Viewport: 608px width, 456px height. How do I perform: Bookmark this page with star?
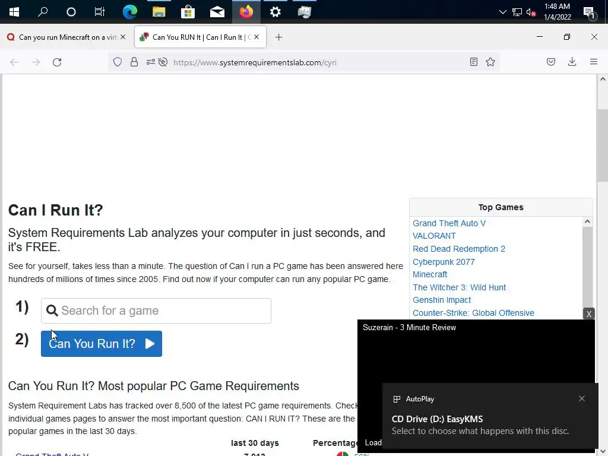490,62
